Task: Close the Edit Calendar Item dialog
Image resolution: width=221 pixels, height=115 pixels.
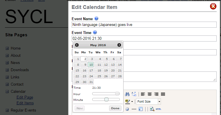Action: (x=213, y=6)
